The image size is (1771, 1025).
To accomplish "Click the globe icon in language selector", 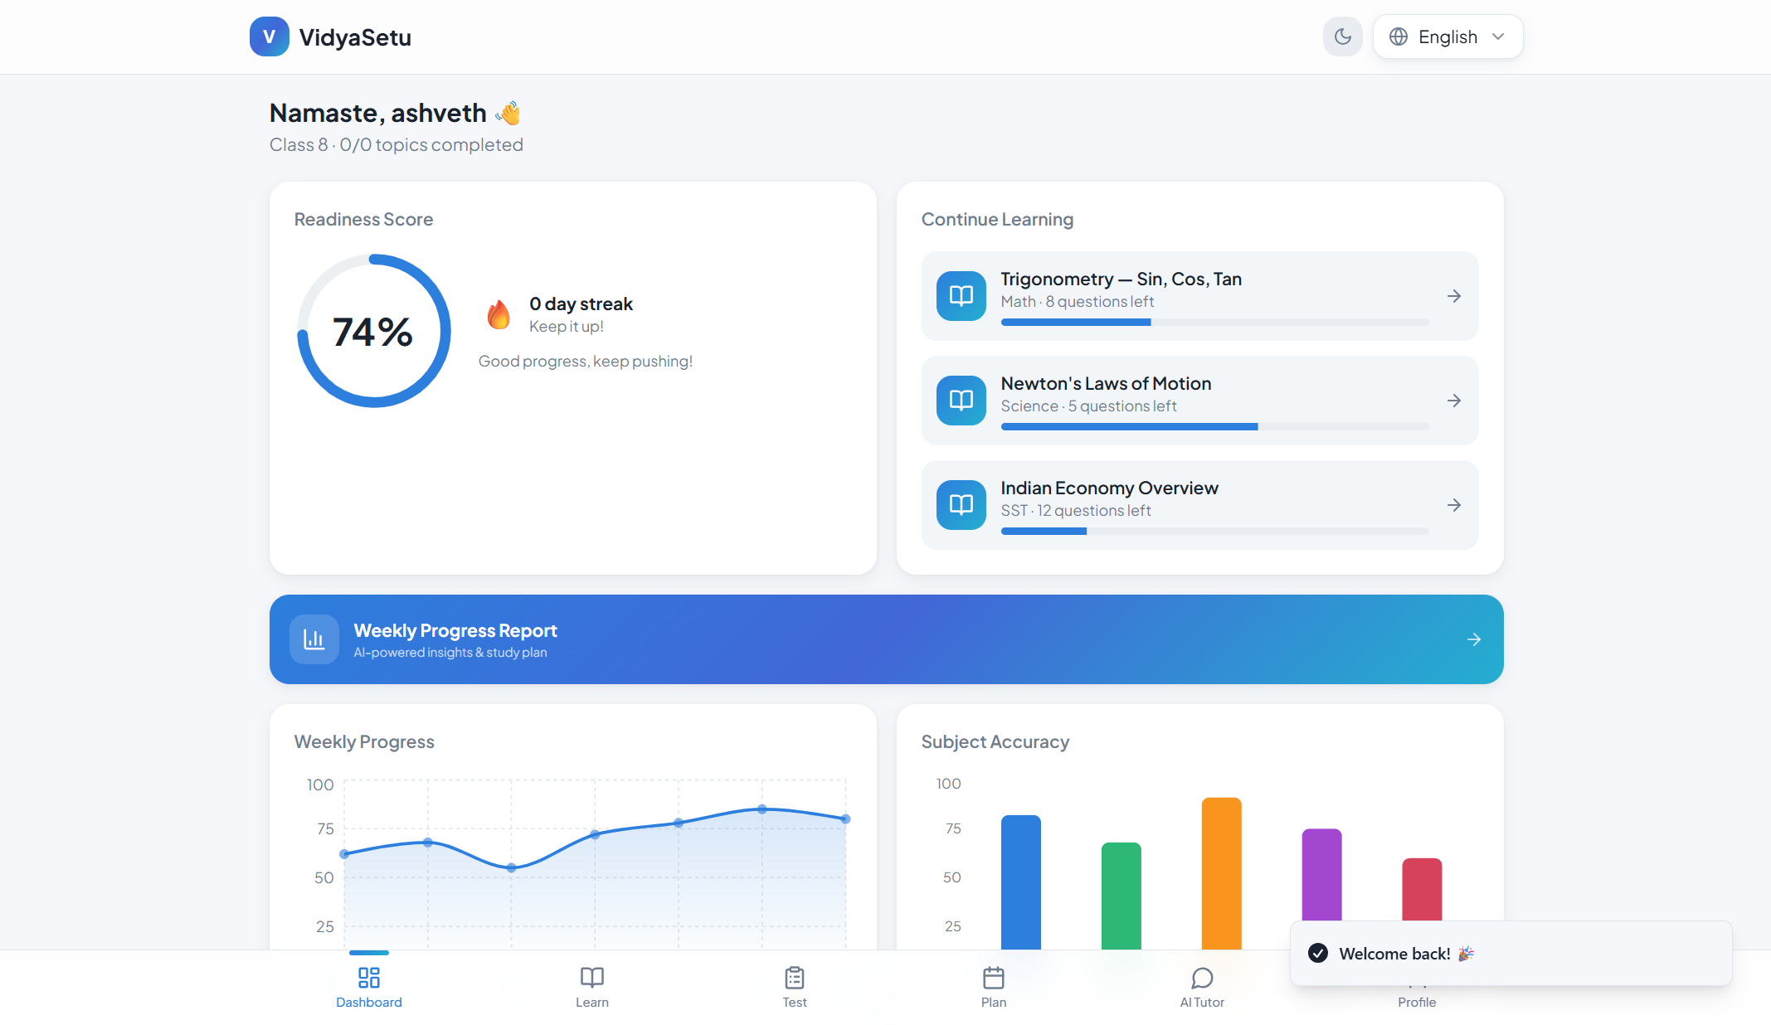I will (1399, 36).
